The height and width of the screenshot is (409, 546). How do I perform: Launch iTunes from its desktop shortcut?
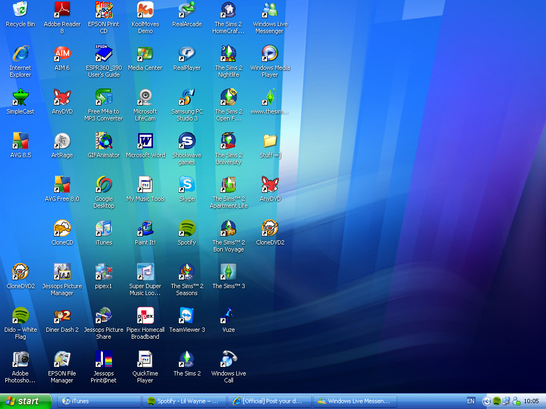click(103, 228)
